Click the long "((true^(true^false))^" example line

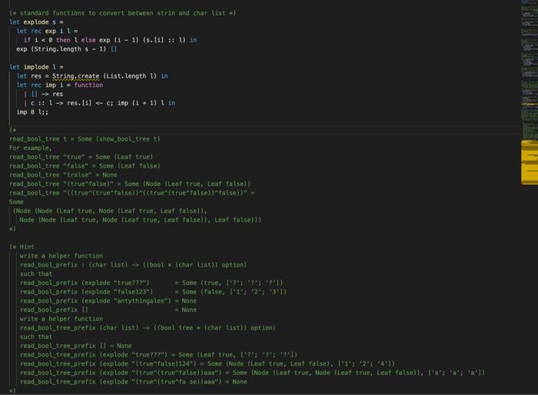coord(132,193)
